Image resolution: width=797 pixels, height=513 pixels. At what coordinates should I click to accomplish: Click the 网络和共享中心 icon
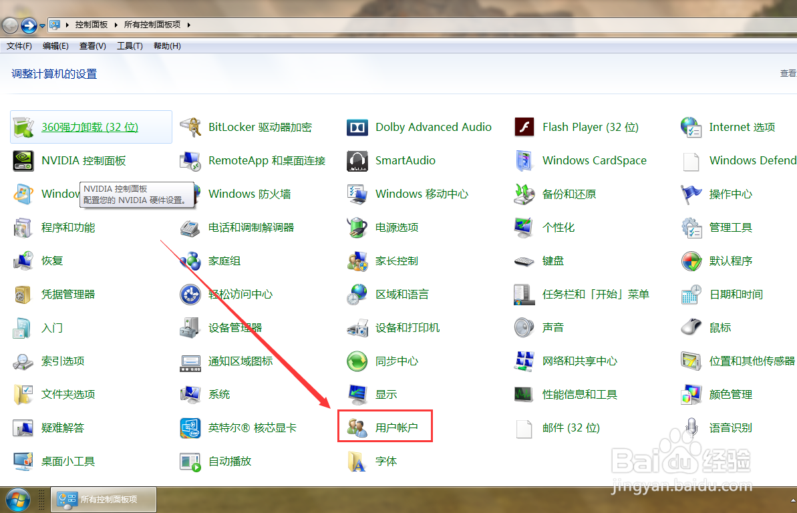tap(524, 361)
